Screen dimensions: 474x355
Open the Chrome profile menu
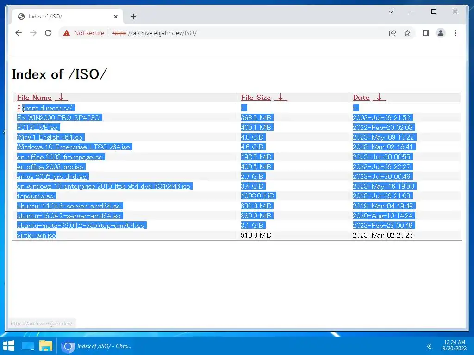click(441, 33)
